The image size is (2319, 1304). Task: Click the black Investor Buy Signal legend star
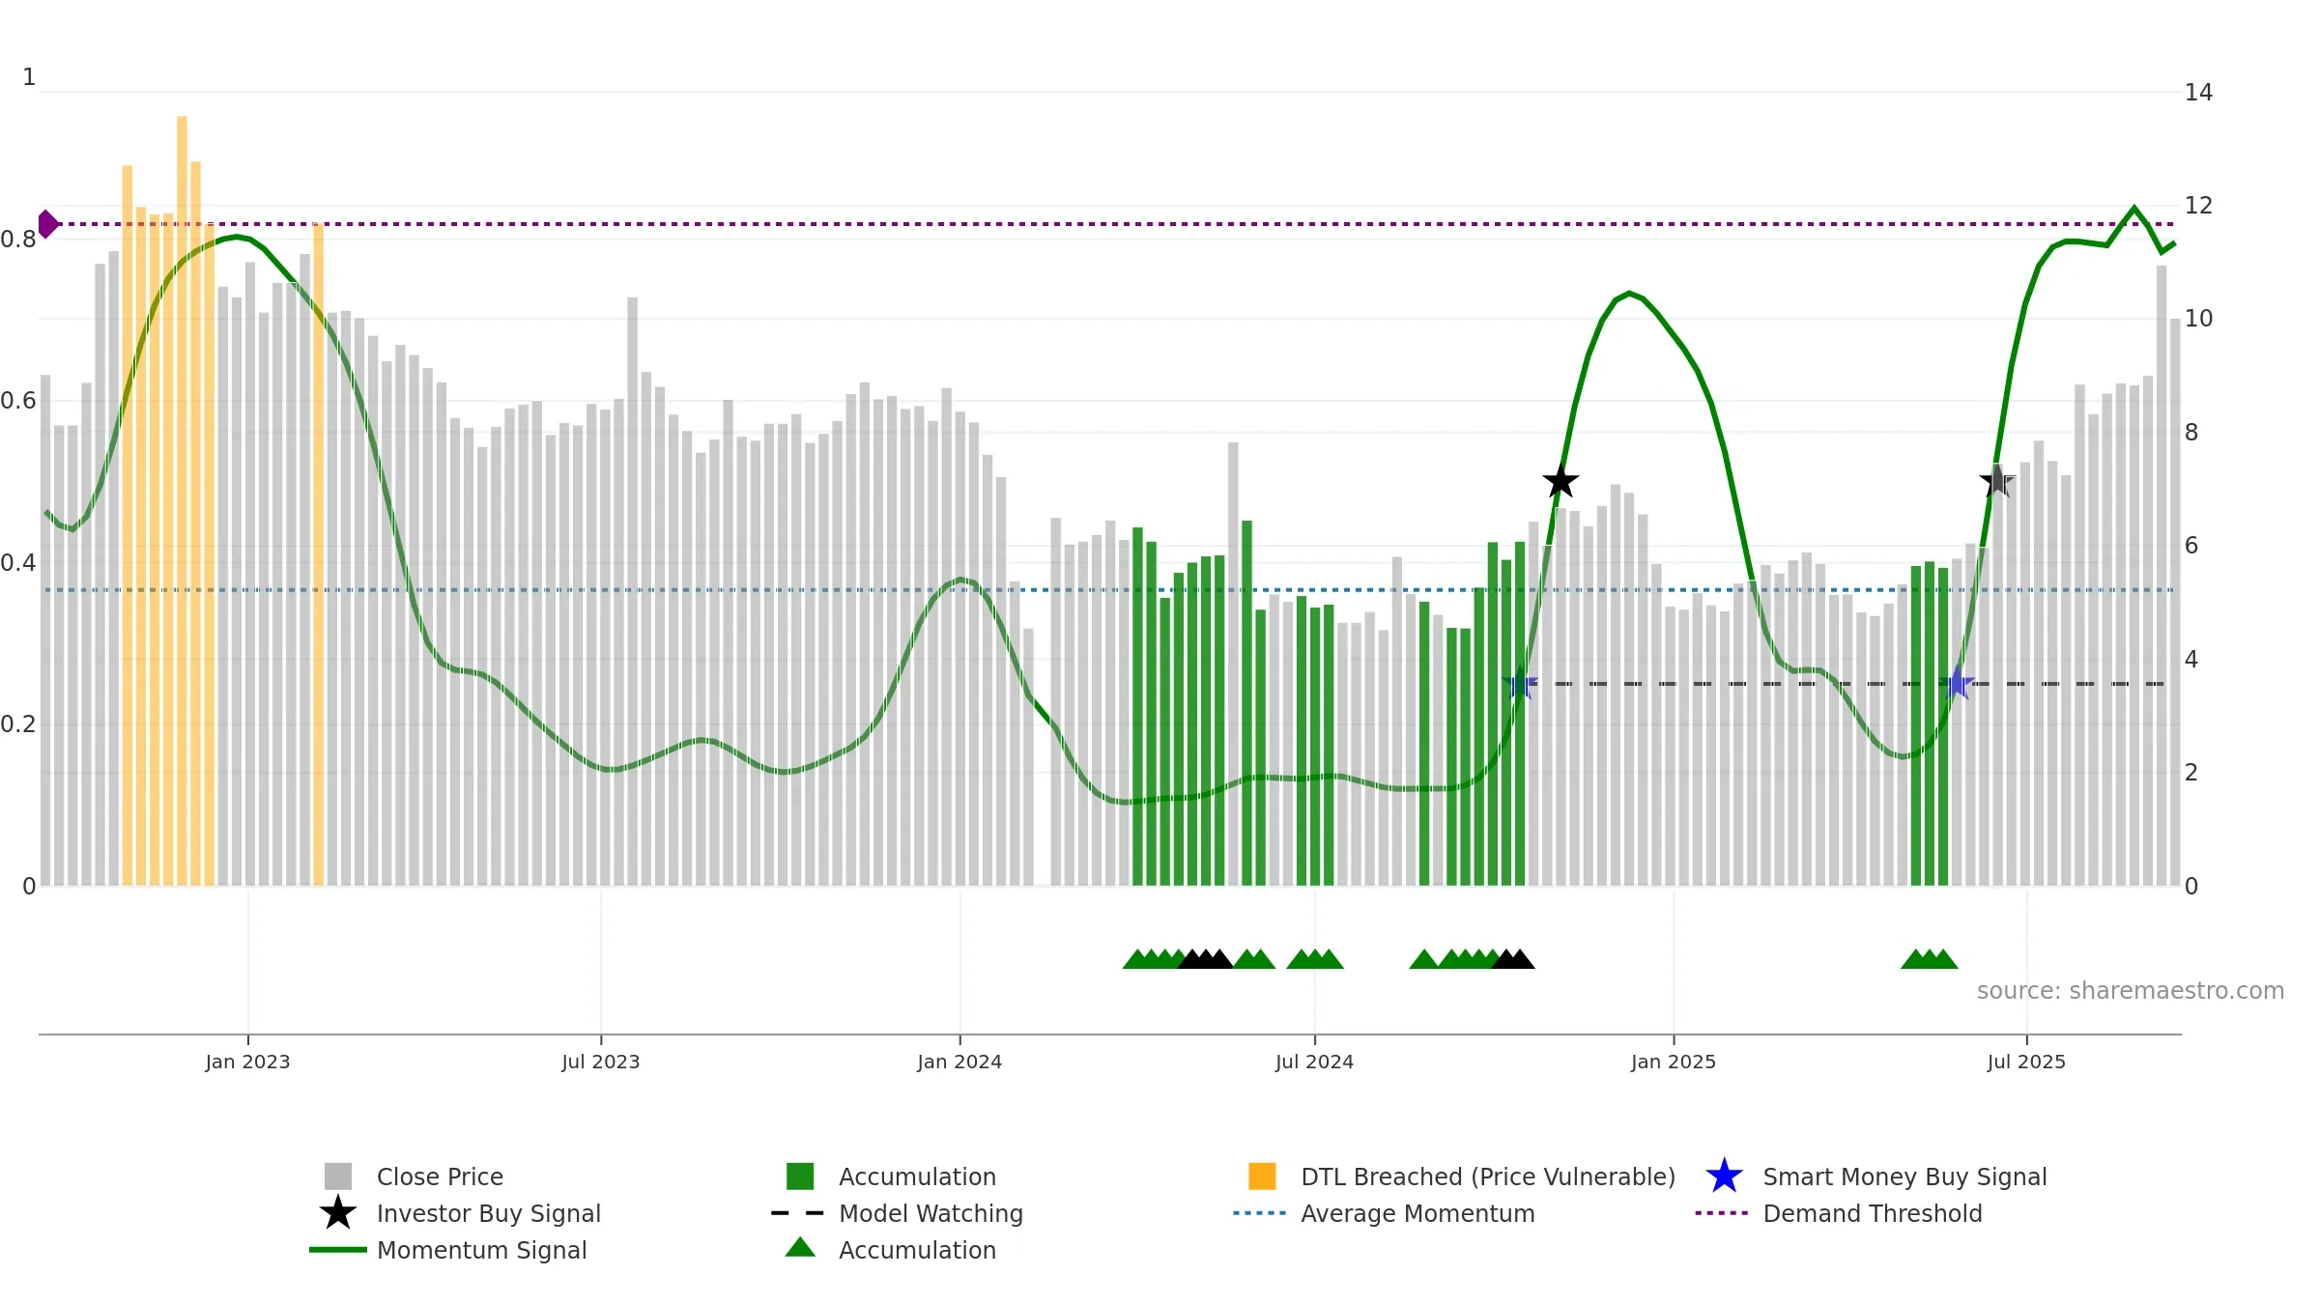coord(338,1212)
